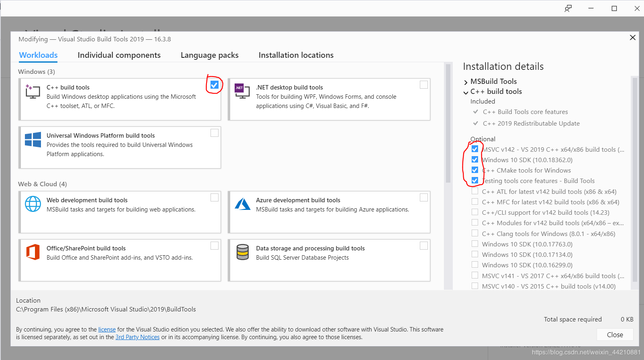Close the Modifying dialog with the X
This screenshot has width=644, height=360.
(x=632, y=37)
